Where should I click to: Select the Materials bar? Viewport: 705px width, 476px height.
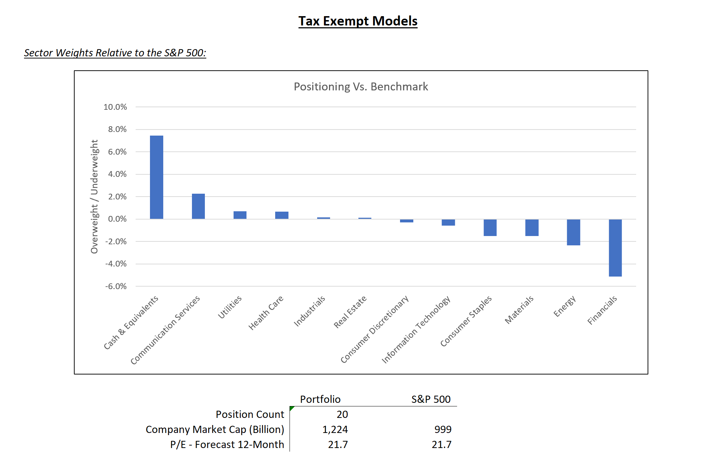click(x=532, y=227)
